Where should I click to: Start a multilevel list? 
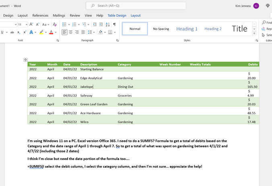(84, 24)
